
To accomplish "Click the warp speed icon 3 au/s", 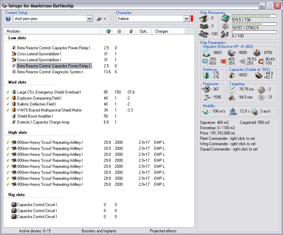I will 255,111.
